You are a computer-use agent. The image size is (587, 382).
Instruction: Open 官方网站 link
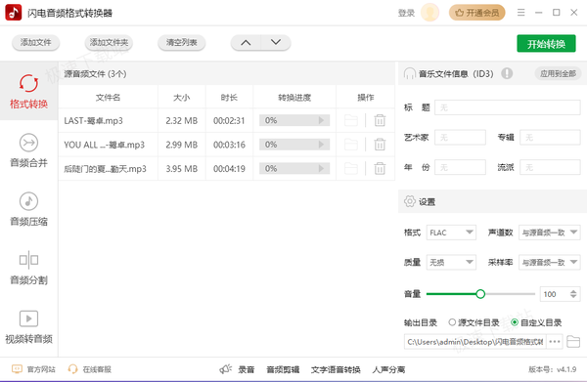pyautogui.click(x=33, y=369)
